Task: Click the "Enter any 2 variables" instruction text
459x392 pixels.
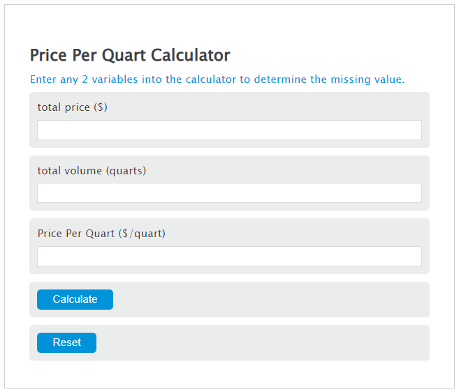Action: (x=217, y=80)
